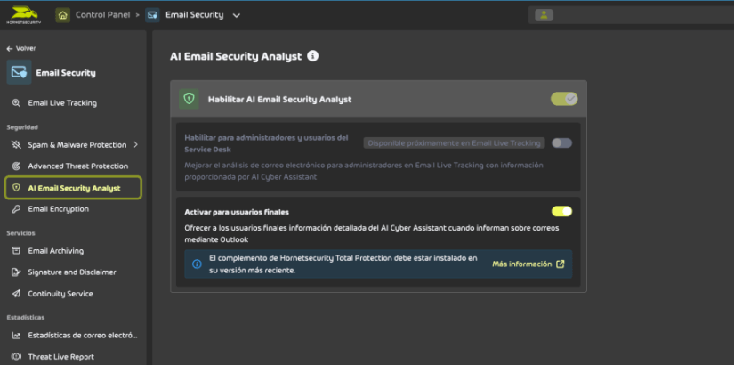Expand Spam & Malware Protection submenu
Viewport: 734px width, 365px height.
point(135,144)
